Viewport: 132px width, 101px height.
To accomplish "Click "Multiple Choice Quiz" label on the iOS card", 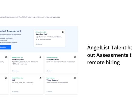I will tap(18, 78).
